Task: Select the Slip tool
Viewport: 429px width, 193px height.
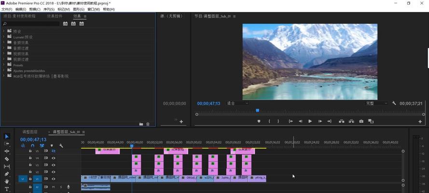Action: [x=7, y=166]
